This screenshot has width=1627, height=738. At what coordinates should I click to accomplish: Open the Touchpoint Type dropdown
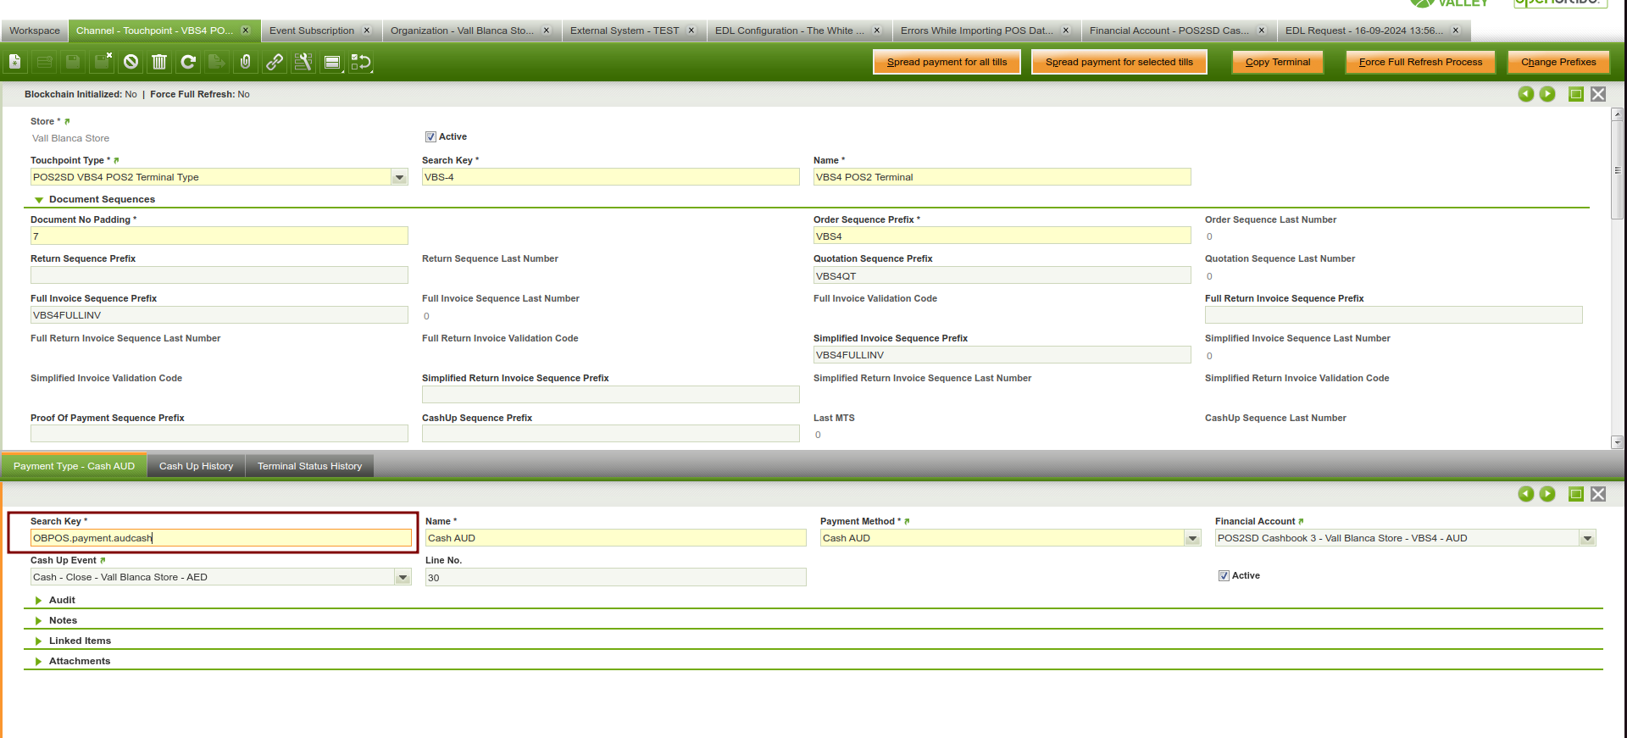[399, 177]
